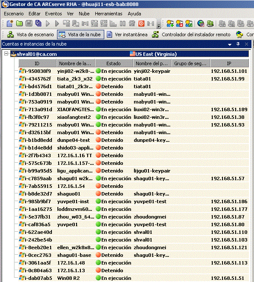Click the green computer toolbar icon
The height and width of the screenshot is (282, 254).
point(210,23)
